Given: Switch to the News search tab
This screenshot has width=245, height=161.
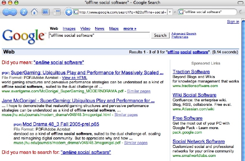Looking at the screenshot, I should coord(100,29).
